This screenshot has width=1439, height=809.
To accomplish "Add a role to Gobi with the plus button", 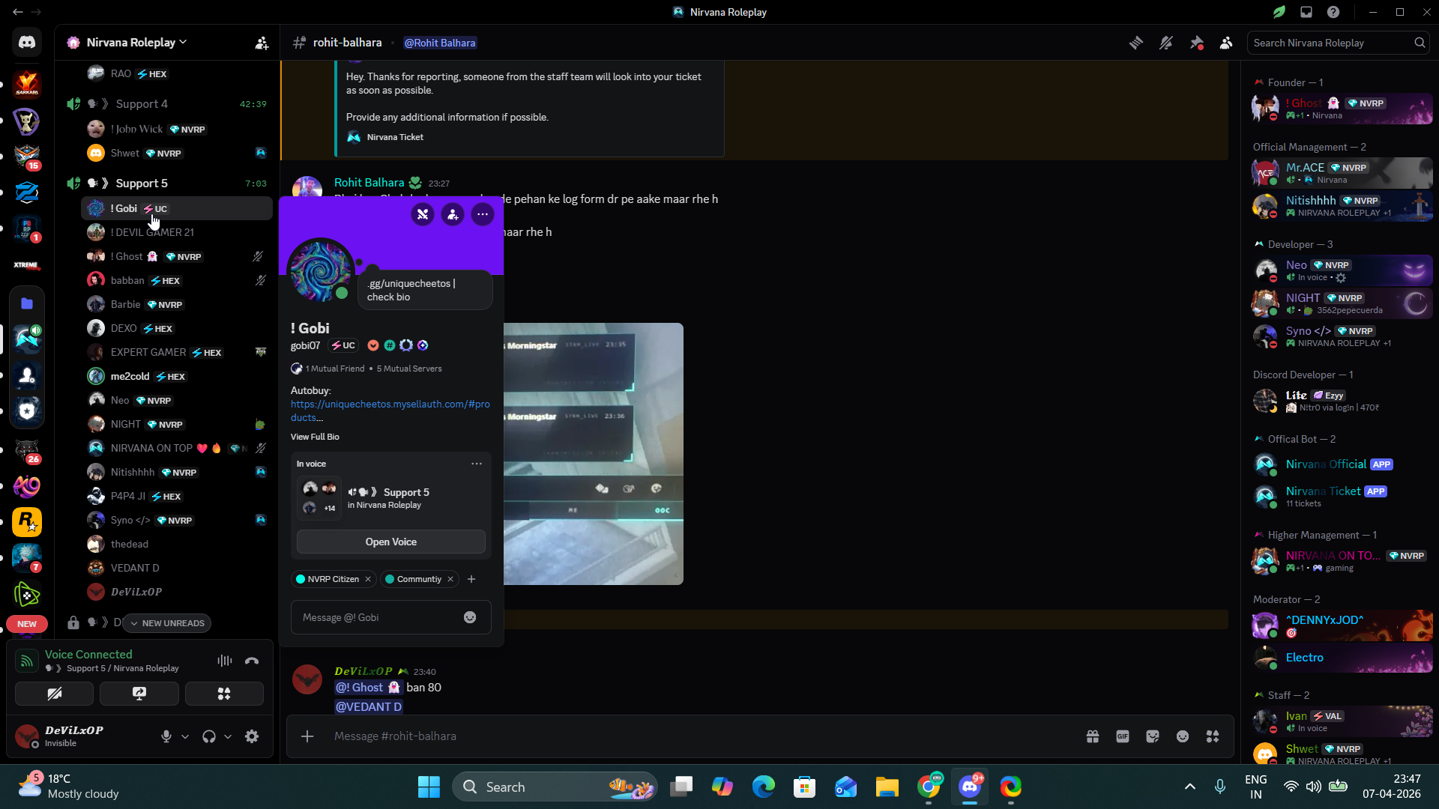I will tap(471, 579).
